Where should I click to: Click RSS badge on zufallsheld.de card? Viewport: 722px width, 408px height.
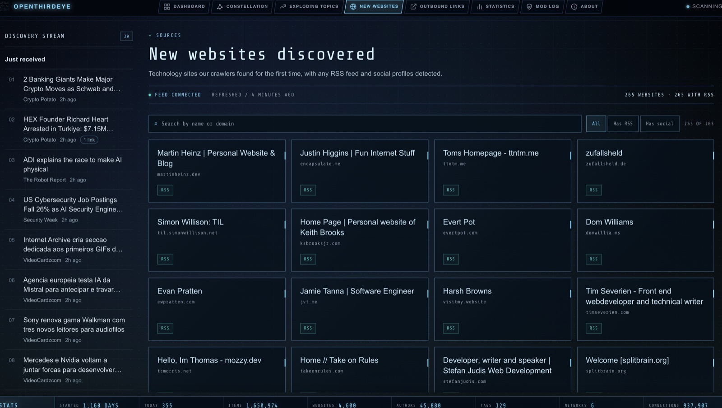pyautogui.click(x=594, y=190)
